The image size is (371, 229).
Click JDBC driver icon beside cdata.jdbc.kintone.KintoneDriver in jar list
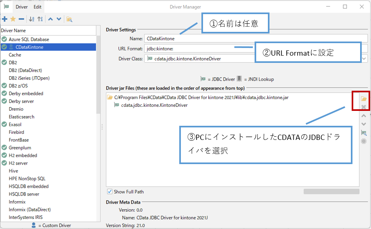click(117, 105)
